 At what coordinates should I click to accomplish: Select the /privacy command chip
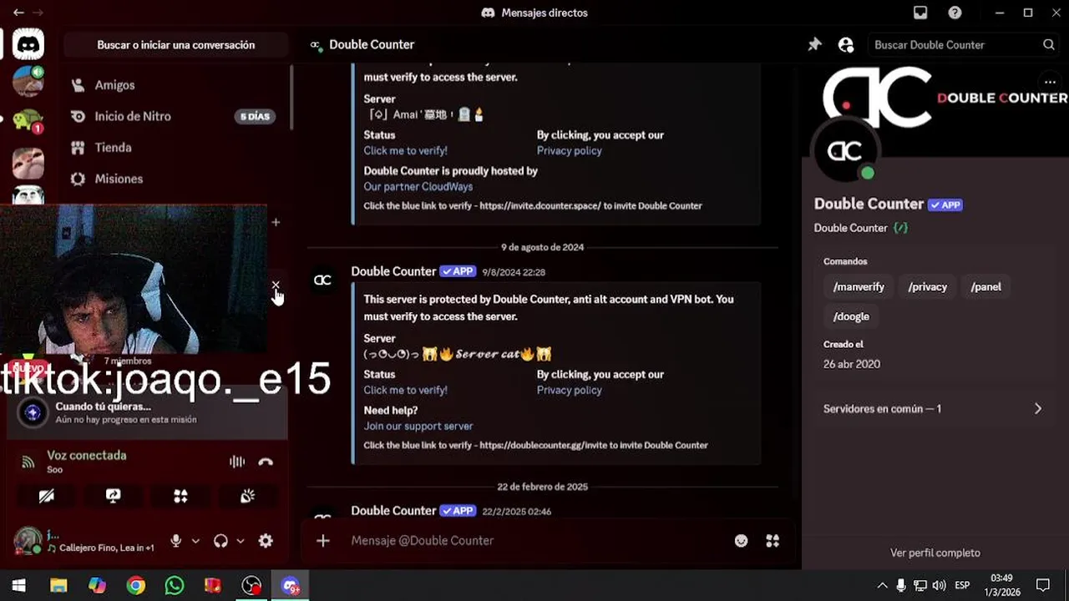(x=927, y=286)
